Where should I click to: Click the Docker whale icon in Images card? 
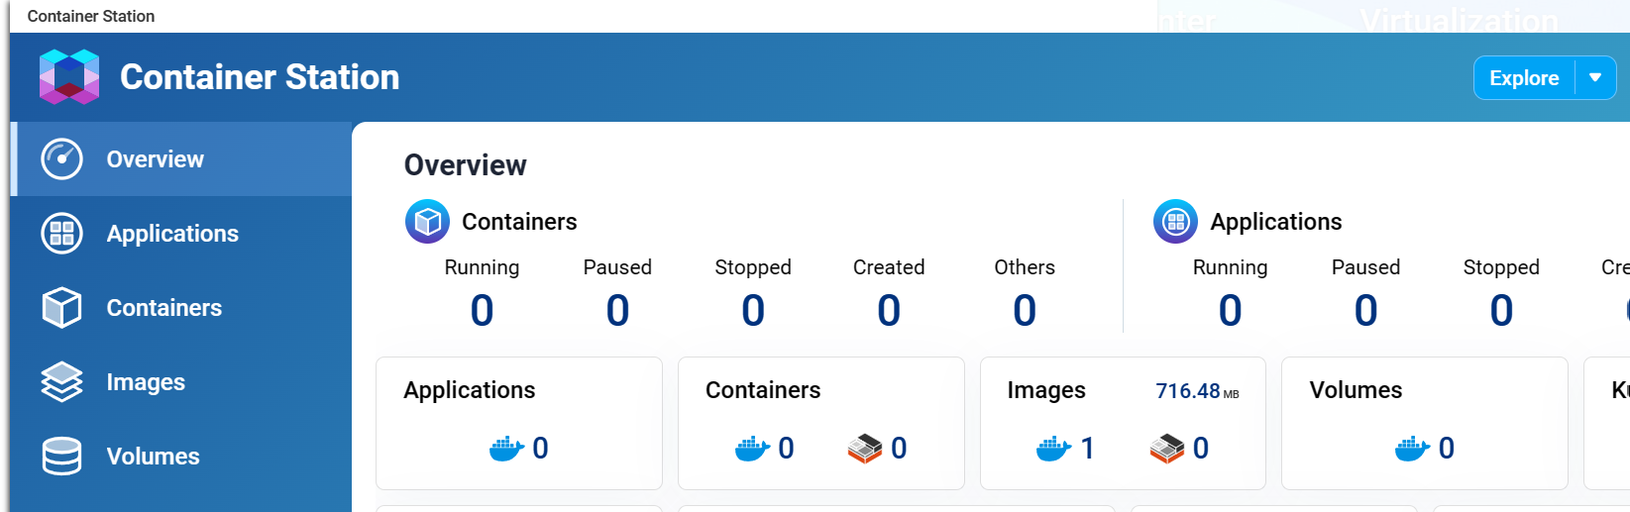click(1053, 449)
